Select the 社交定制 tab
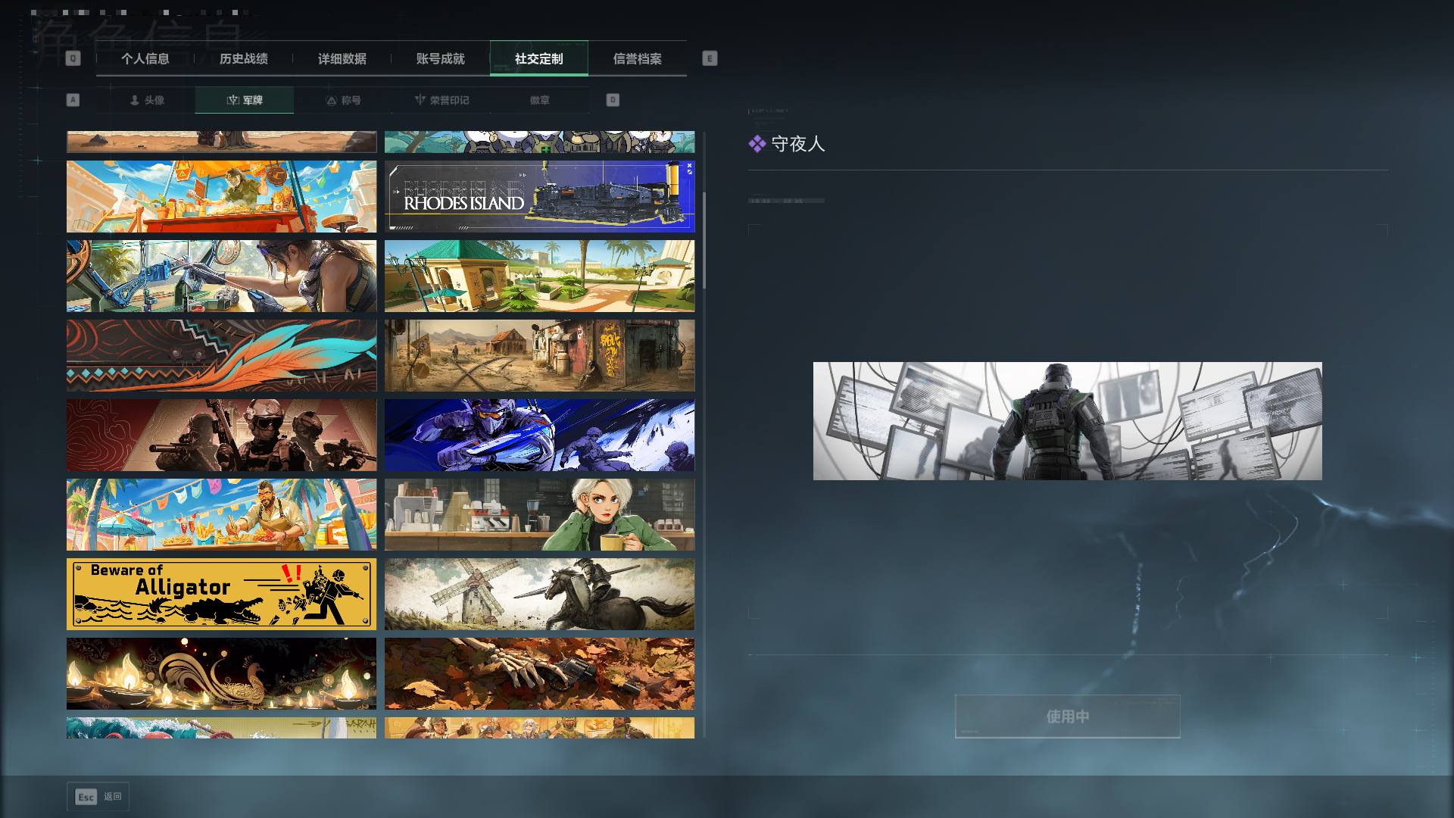1454x818 pixels. pyautogui.click(x=539, y=58)
